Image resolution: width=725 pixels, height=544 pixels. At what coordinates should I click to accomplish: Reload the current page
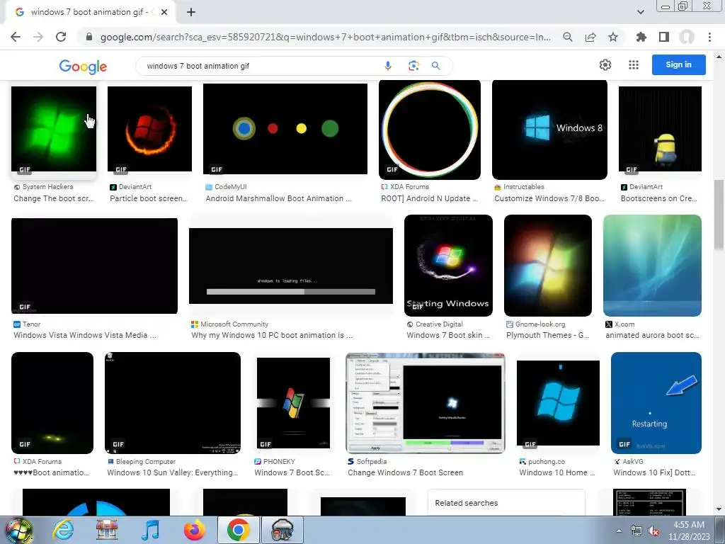(61, 37)
